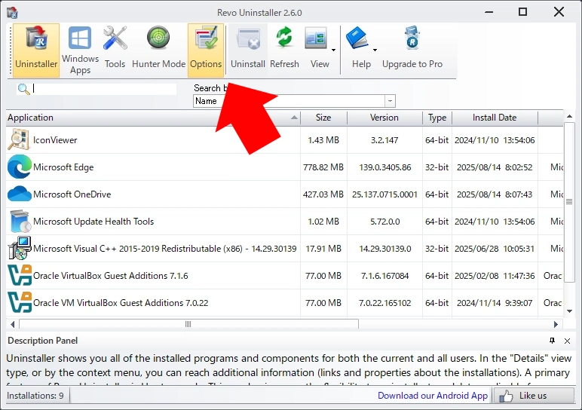Click the horizontal scrollbar thumb
582x410 pixels.
pyautogui.click(x=188, y=324)
